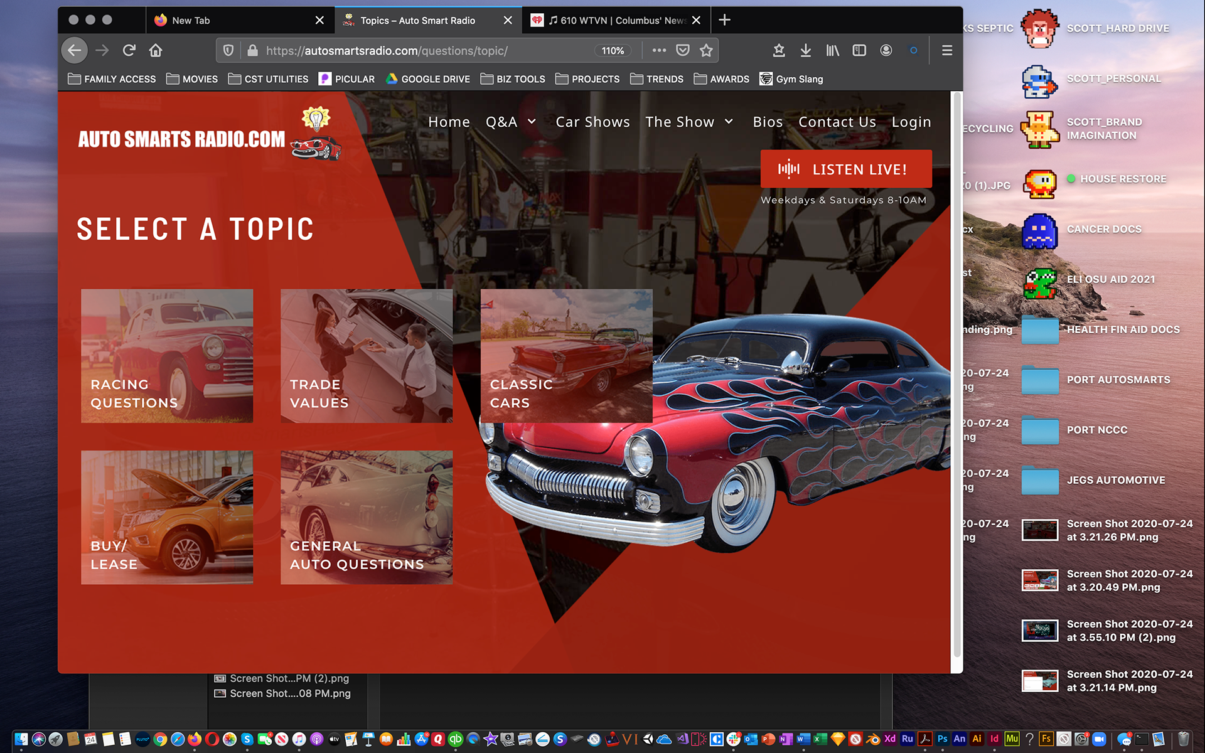Show the bookmarks menu tray icon
1205x753 pixels.
(x=779, y=50)
